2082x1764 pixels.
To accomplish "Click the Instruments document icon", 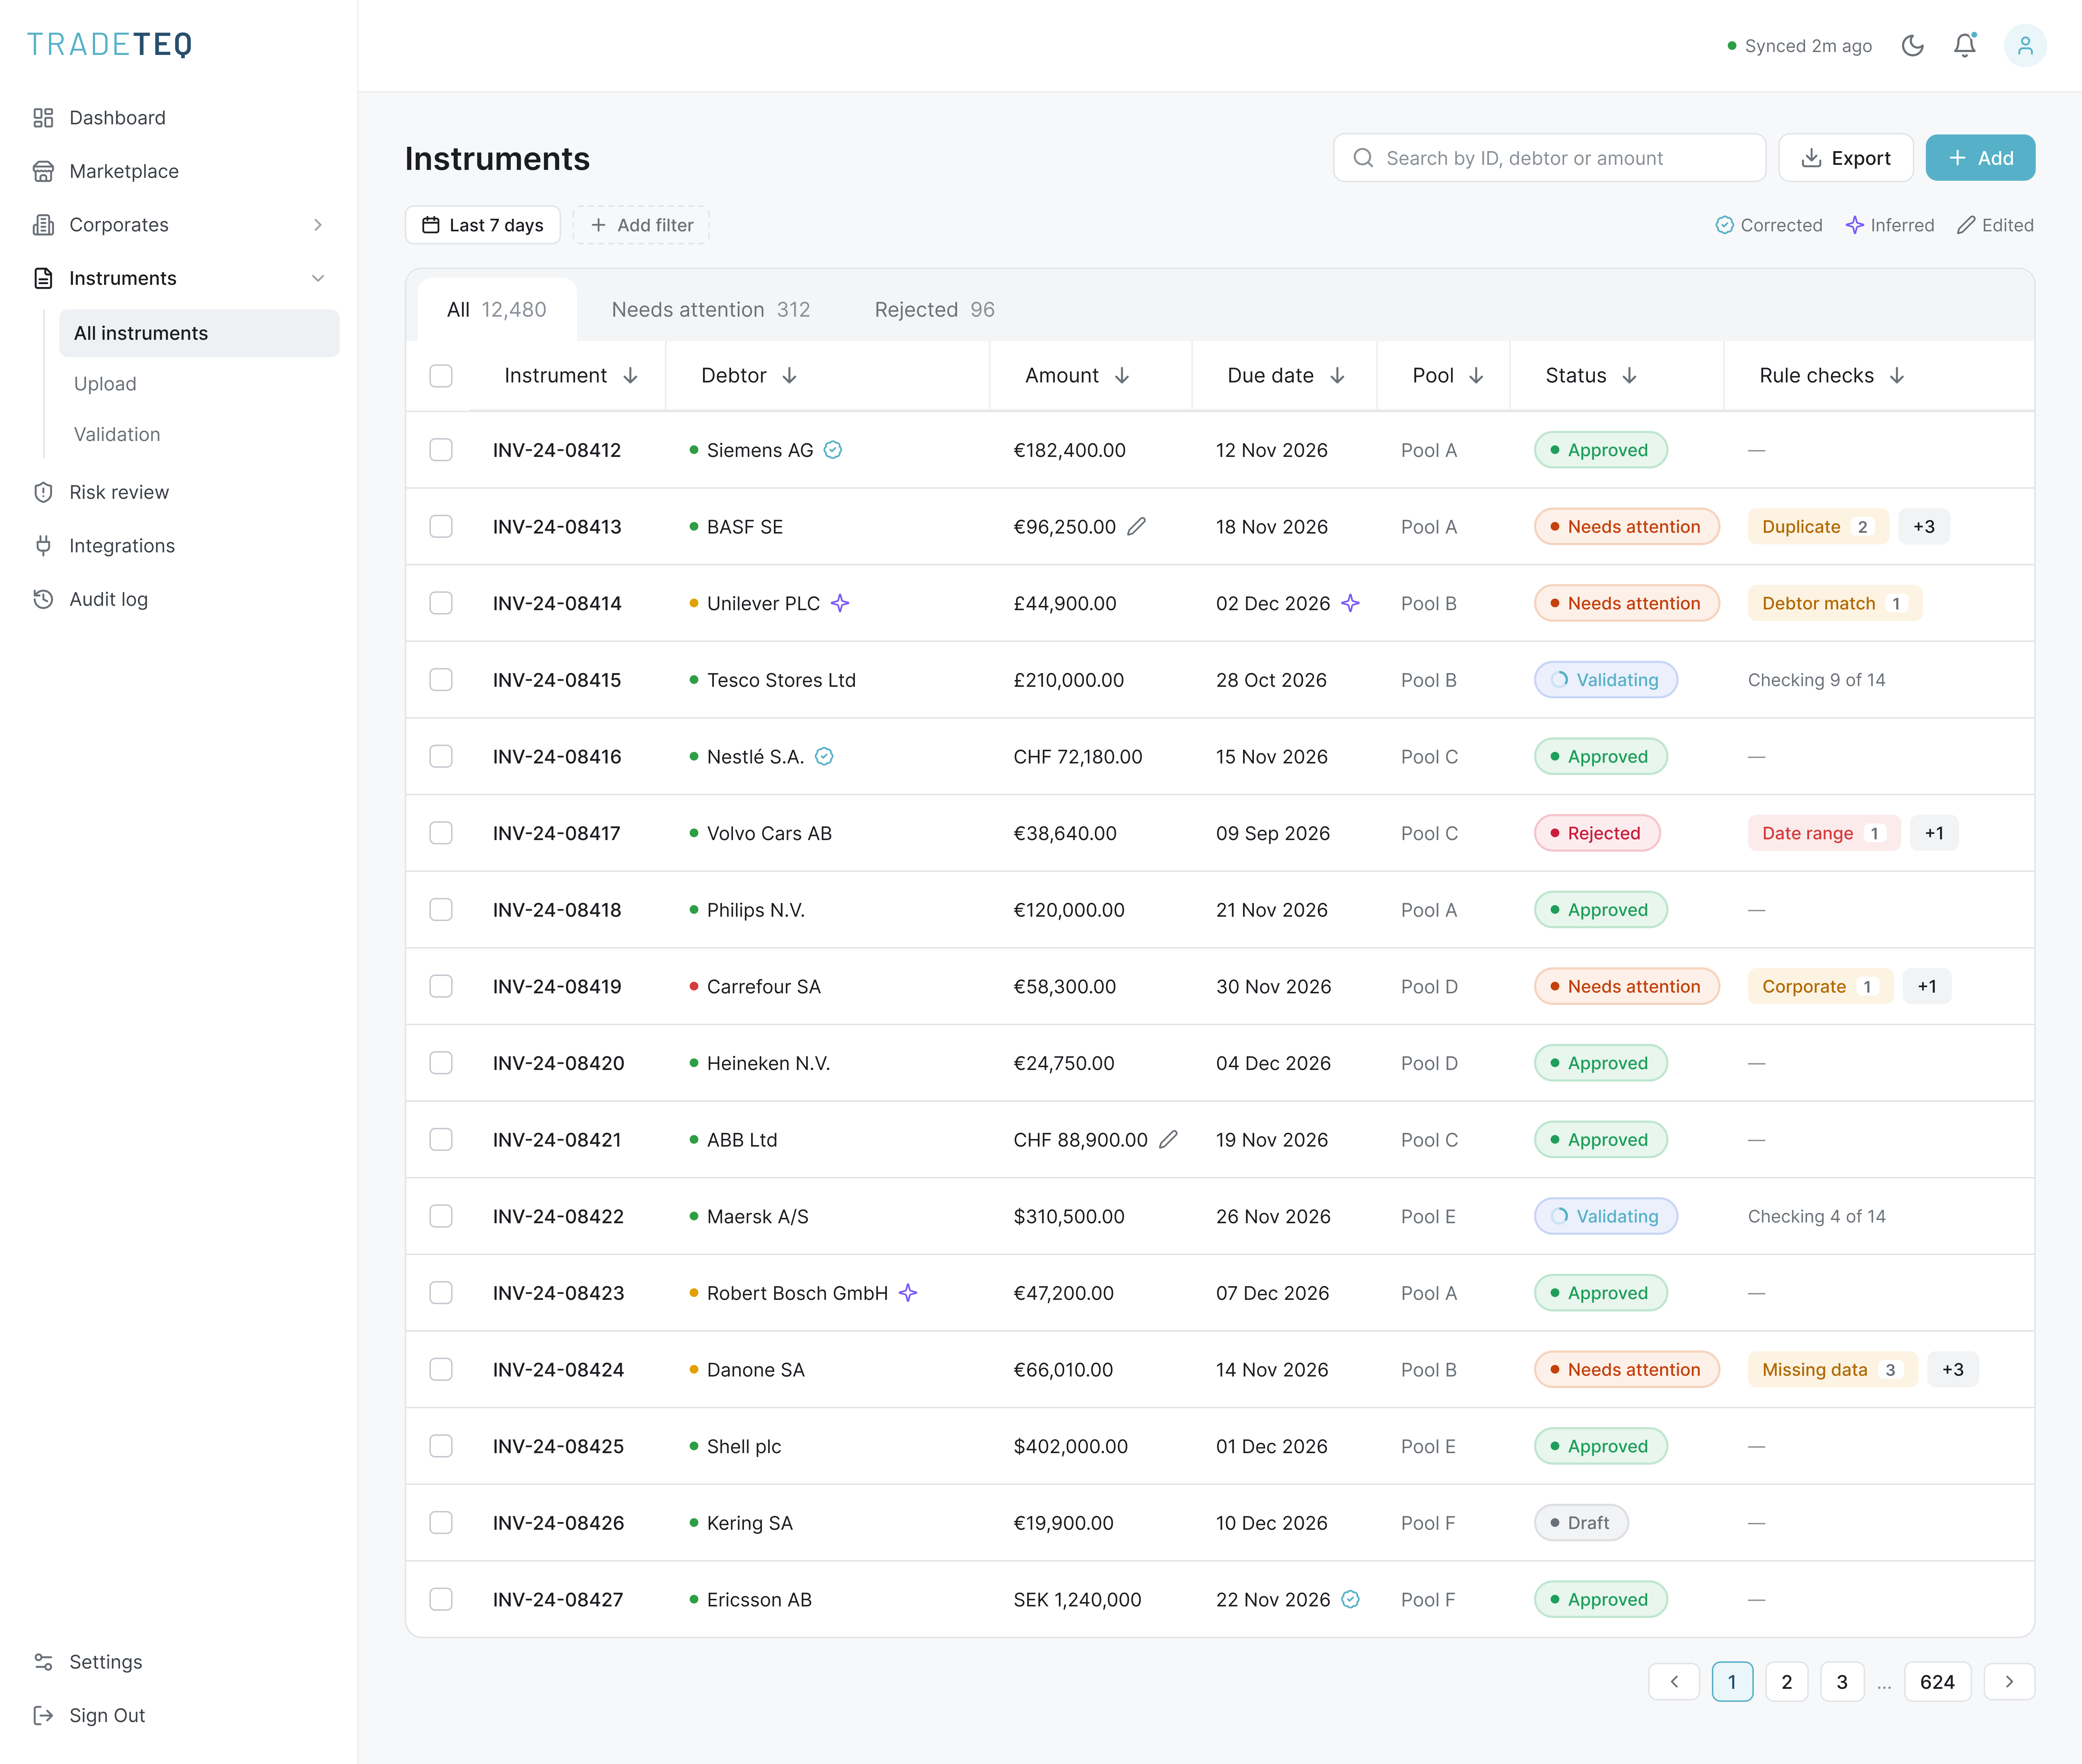I will (x=43, y=278).
